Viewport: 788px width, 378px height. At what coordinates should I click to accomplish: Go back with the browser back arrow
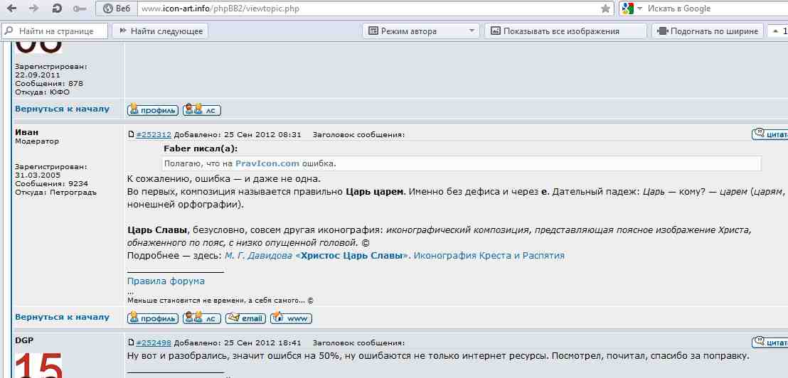pyautogui.click(x=11, y=9)
